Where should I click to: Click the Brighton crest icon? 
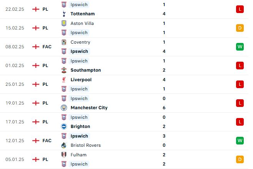pos(64,126)
